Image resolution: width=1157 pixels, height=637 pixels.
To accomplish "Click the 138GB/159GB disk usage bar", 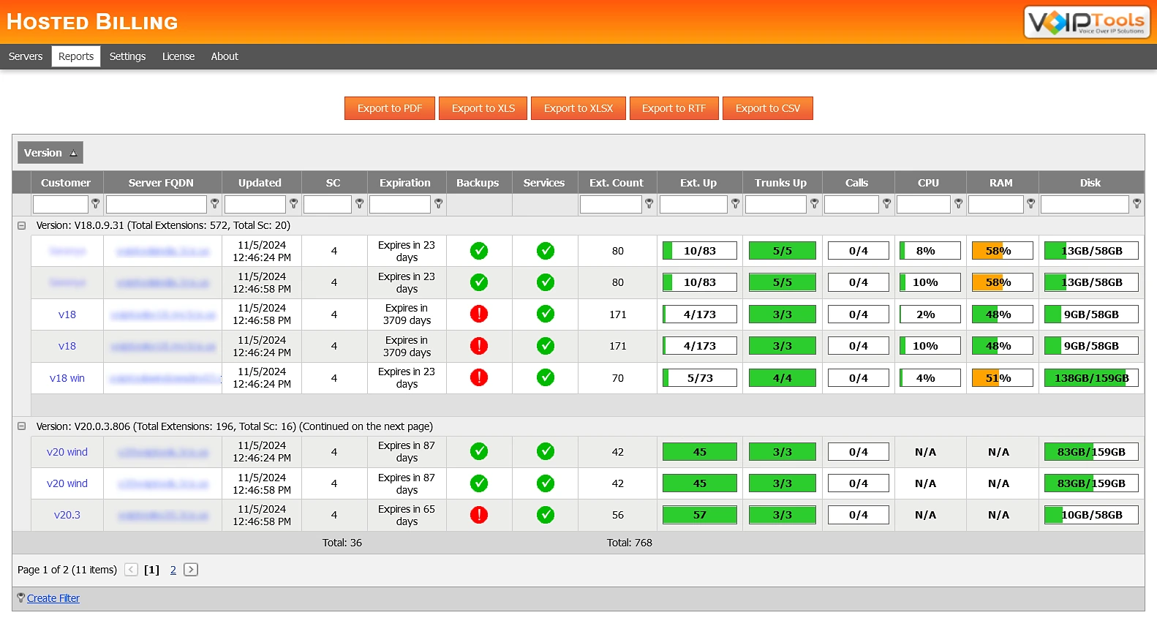I will pyautogui.click(x=1091, y=378).
